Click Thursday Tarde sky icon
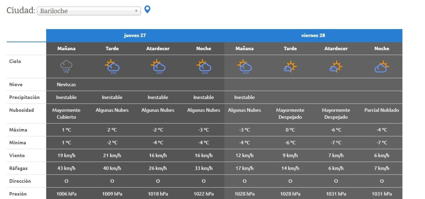This screenshot has height=199, width=425. click(x=112, y=66)
